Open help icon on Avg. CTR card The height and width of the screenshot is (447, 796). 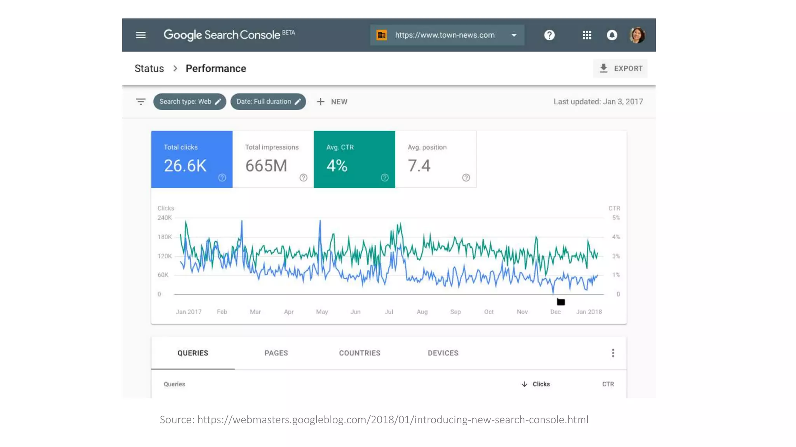pos(385,178)
